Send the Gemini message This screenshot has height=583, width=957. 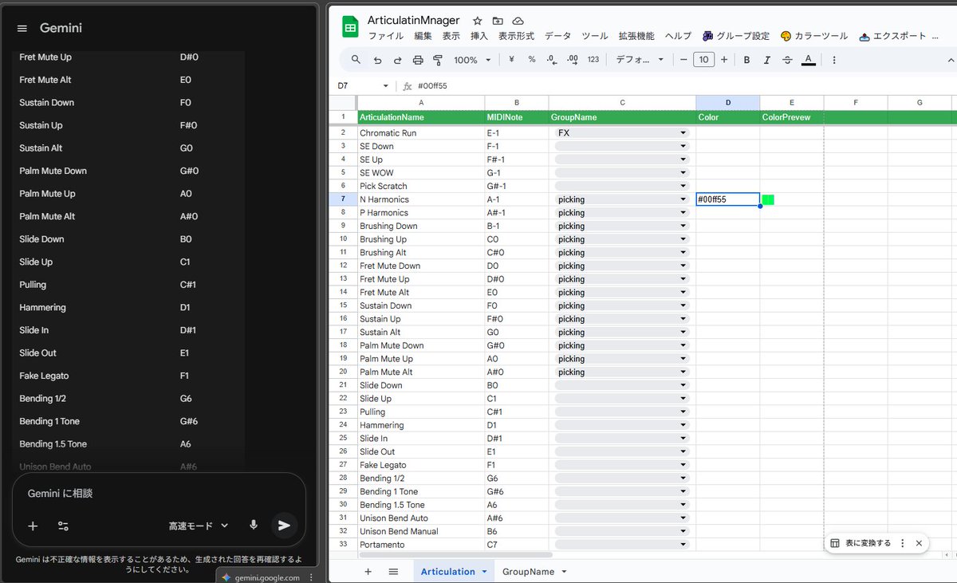click(x=283, y=525)
